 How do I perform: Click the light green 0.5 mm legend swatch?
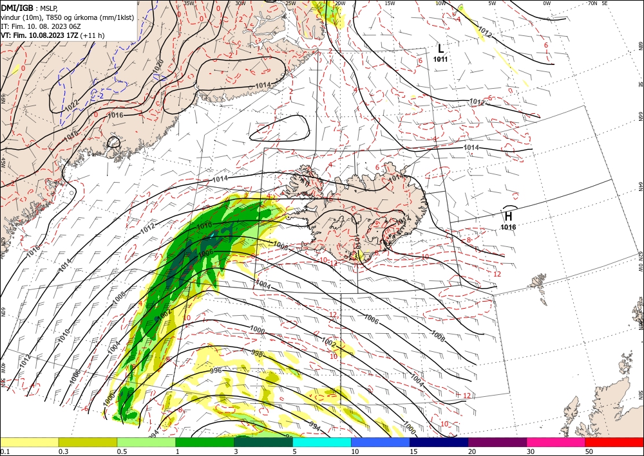[146, 442]
